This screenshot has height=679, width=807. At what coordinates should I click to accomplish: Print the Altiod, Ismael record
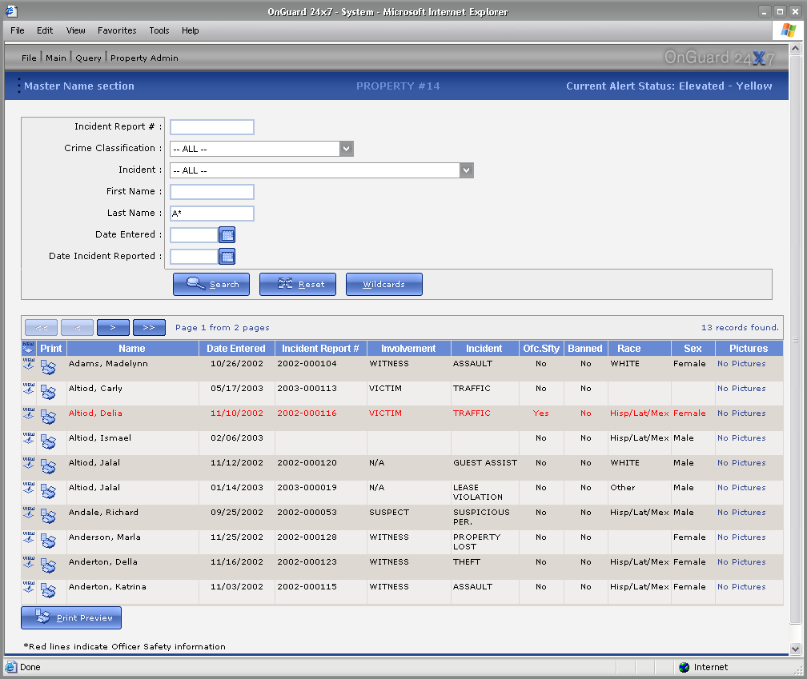pyautogui.click(x=48, y=442)
